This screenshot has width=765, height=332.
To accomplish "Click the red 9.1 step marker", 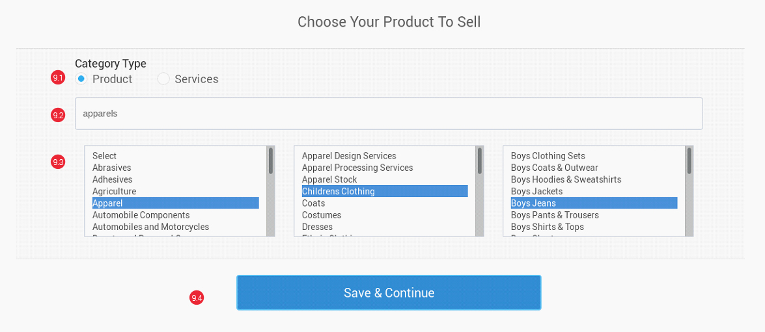I will click(x=58, y=78).
